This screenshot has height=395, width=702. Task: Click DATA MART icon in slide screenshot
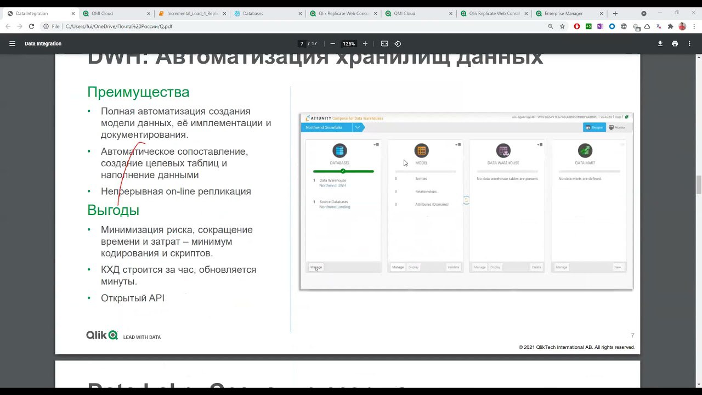pyautogui.click(x=585, y=150)
